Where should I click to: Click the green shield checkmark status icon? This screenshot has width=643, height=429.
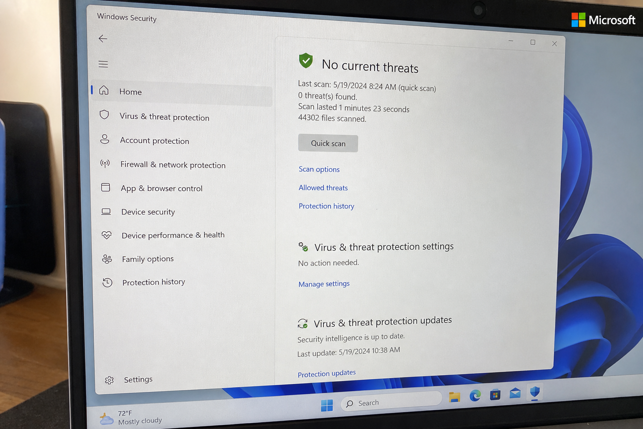tap(306, 61)
